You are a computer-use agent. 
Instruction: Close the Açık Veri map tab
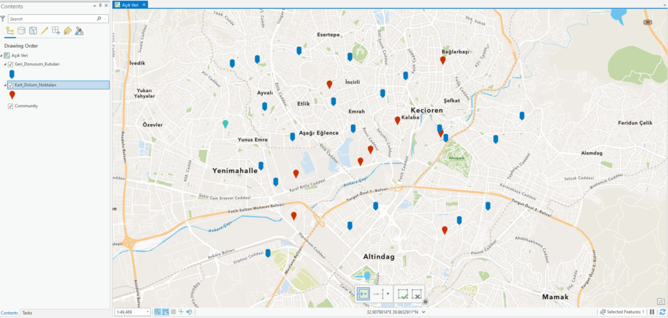(144, 5)
